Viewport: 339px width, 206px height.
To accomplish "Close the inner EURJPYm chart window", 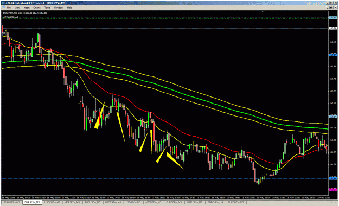I will [335, 8].
